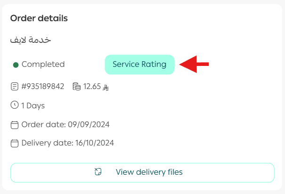Click the Completed status label
285x194 pixels.
(x=43, y=65)
